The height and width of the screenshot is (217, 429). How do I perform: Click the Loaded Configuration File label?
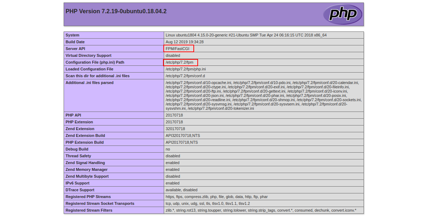pyautogui.click(x=89, y=69)
